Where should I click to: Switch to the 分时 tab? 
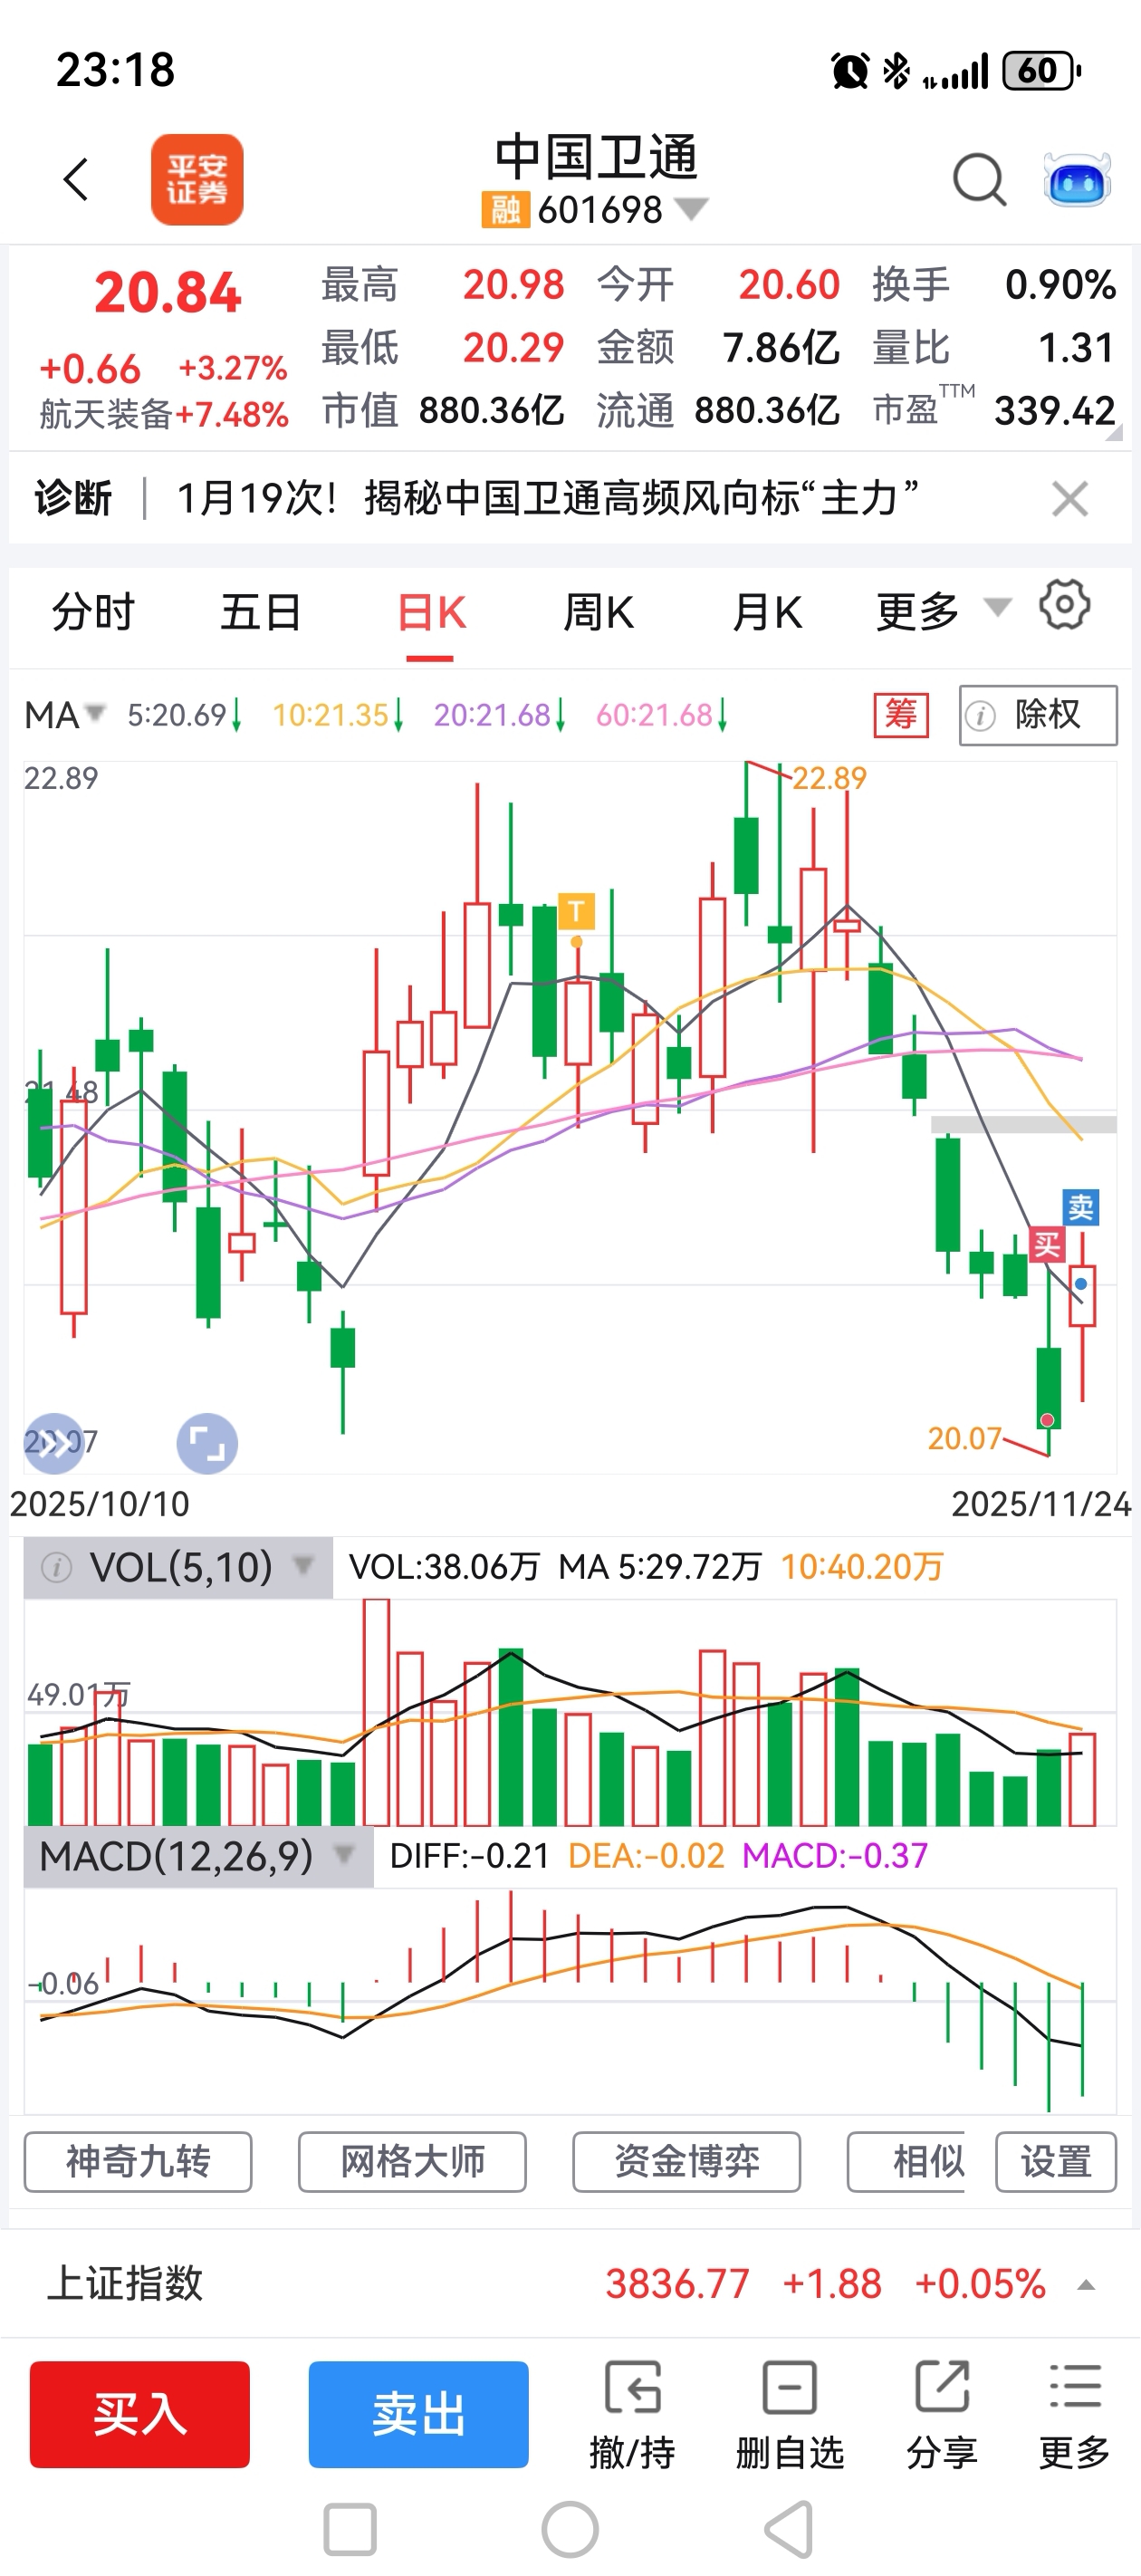[x=93, y=611]
